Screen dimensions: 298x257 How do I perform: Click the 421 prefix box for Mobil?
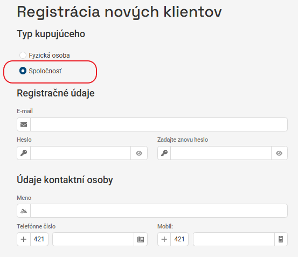click(179, 239)
